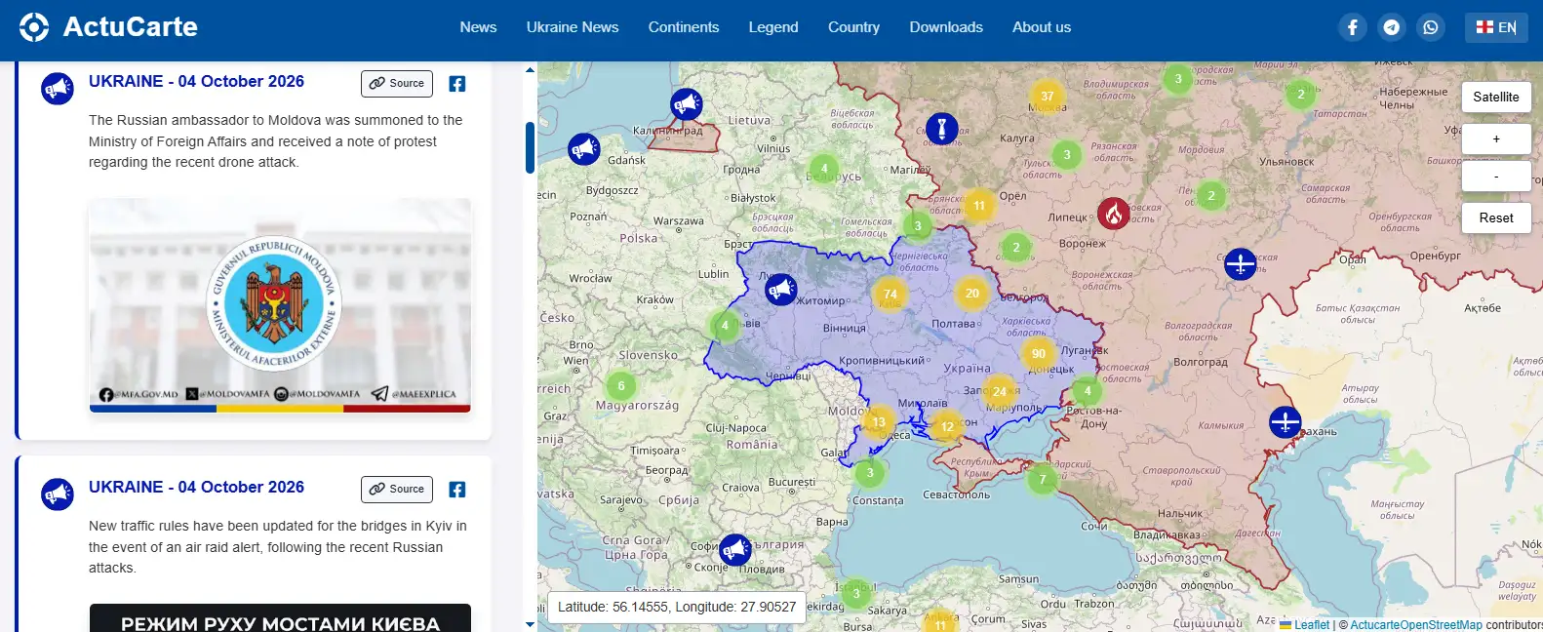Share Kyiv bridges news on Facebook
The image size is (1543, 632).
456,490
